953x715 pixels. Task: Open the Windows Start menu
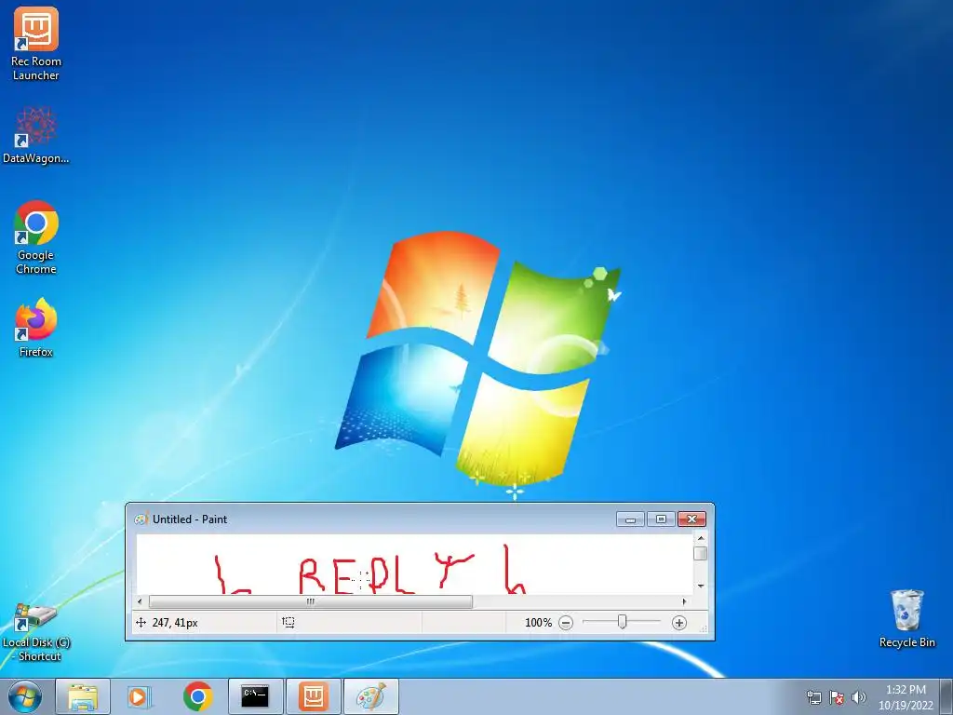pyautogui.click(x=25, y=696)
